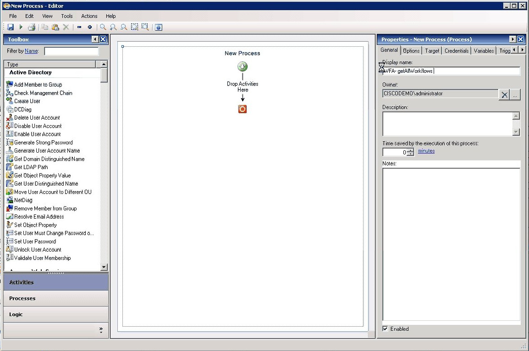Click the zoom out magnifier icon
The height and width of the screenshot is (351, 529).
point(124,27)
